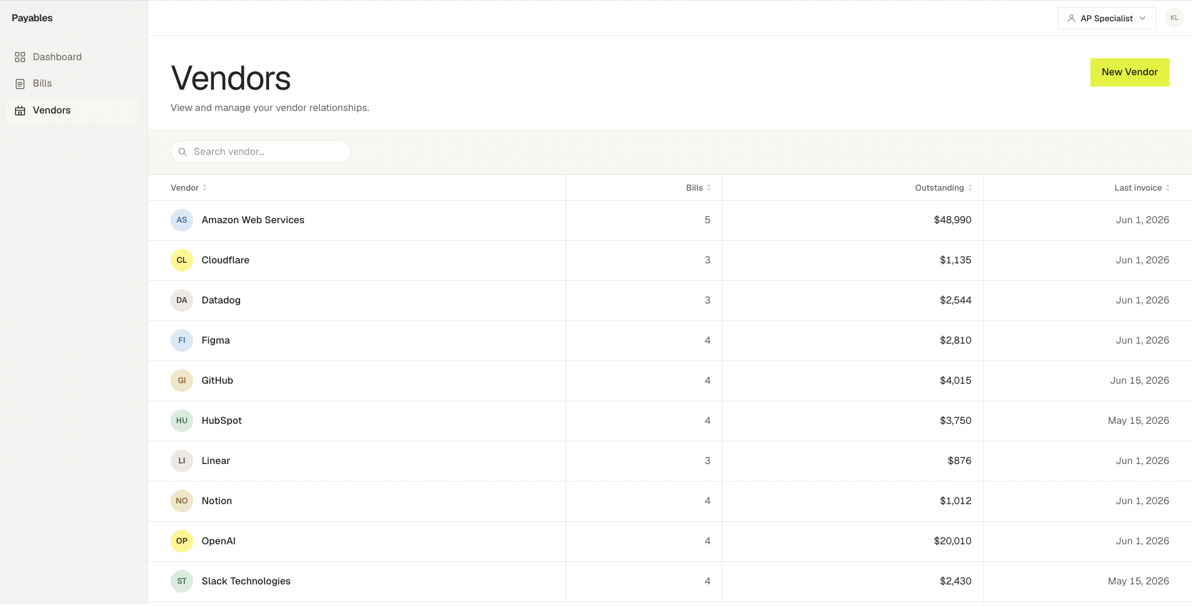Image resolution: width=1192 pixels, height=607 pixels.
Task: Select the $3,750 outstanding amount
Action: pyautogui.click(x=956, y=421)
